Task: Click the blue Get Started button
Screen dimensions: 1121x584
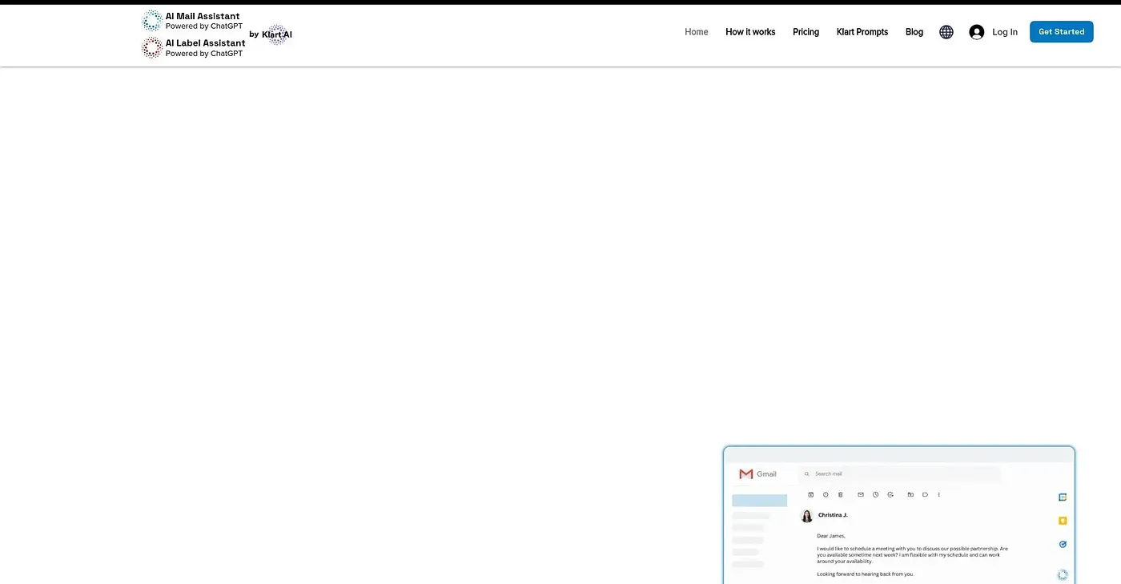Action: [x=1062, y=32]
